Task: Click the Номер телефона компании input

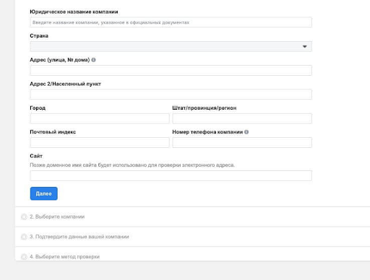Action: (x=242, y=142)
